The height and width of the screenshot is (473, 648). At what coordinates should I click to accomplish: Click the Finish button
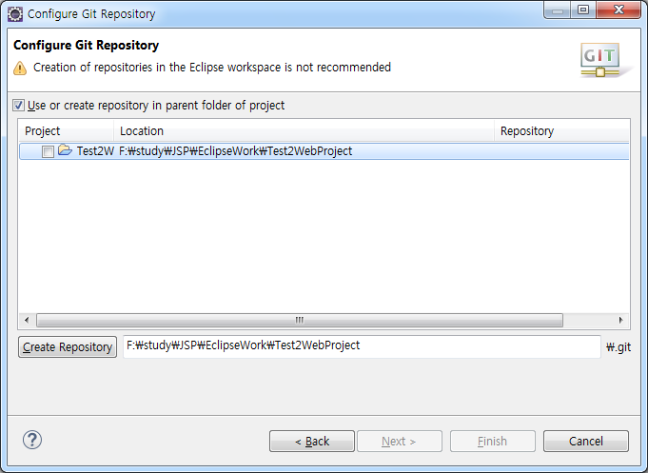click(493, 442)
